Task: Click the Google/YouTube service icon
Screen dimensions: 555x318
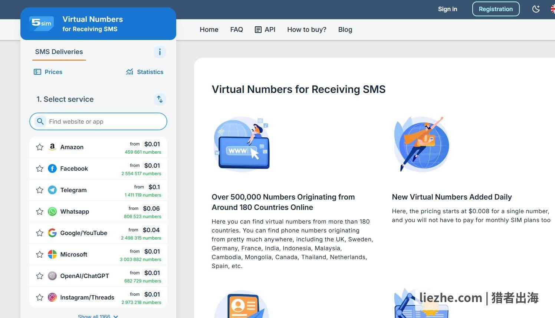Action: click(x=52, y=233)
